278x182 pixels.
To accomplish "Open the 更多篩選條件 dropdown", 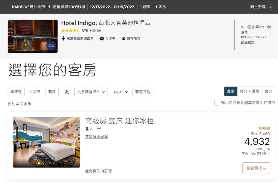I will pos(91,92).
